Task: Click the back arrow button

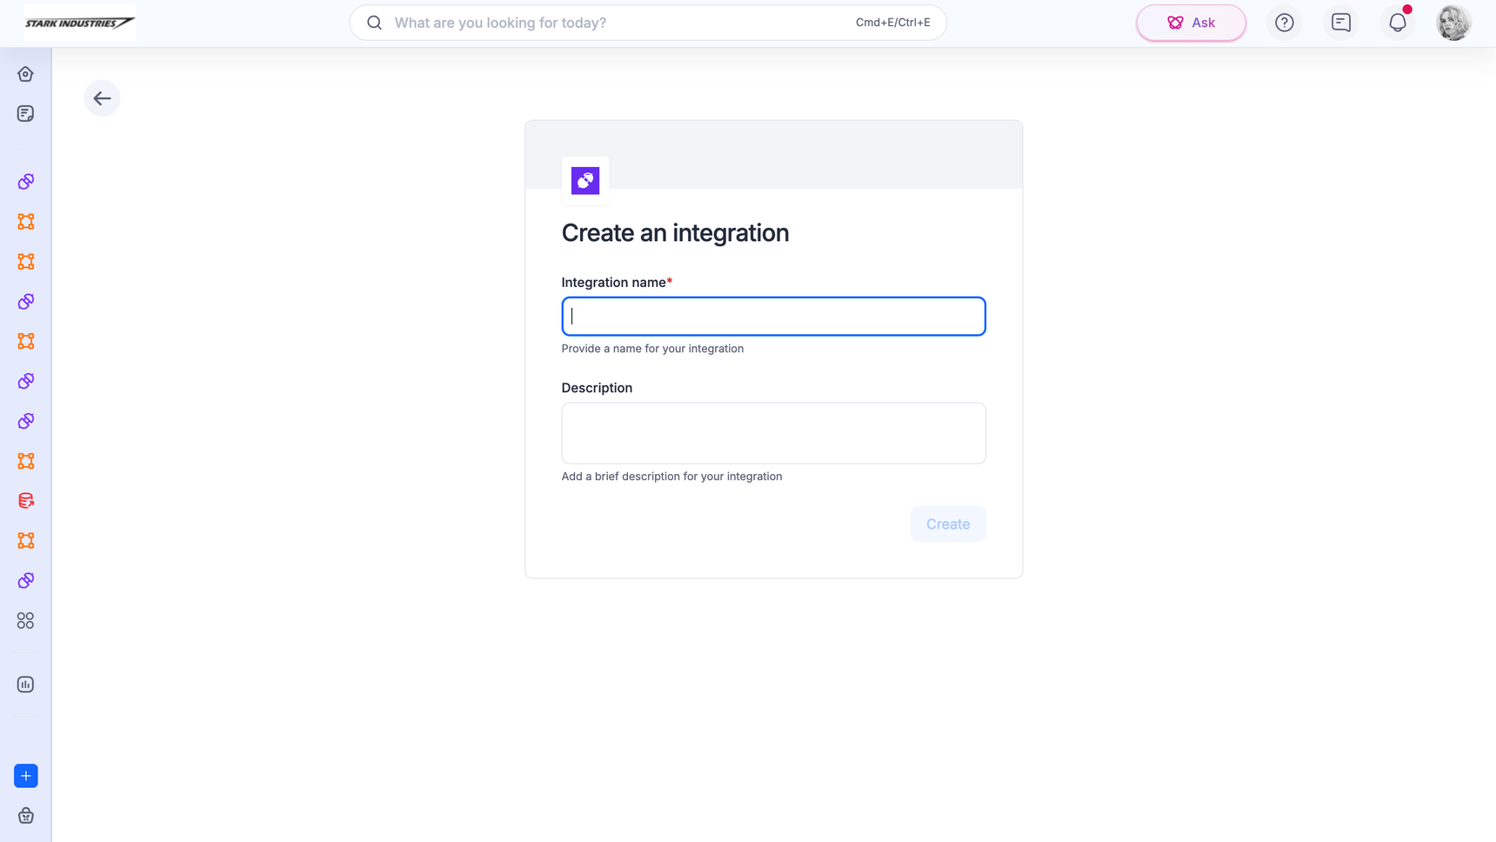Action: (102, 98)
